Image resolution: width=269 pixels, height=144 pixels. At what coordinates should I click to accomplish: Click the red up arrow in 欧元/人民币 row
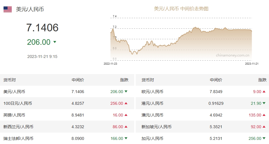[x=264, y=92]
